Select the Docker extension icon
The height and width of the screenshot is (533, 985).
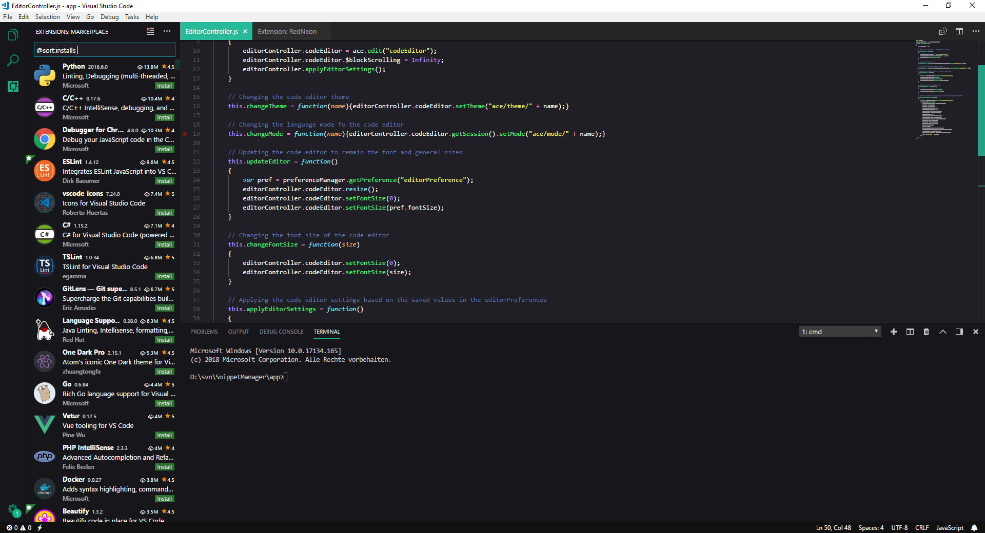[x=45, y=488]
